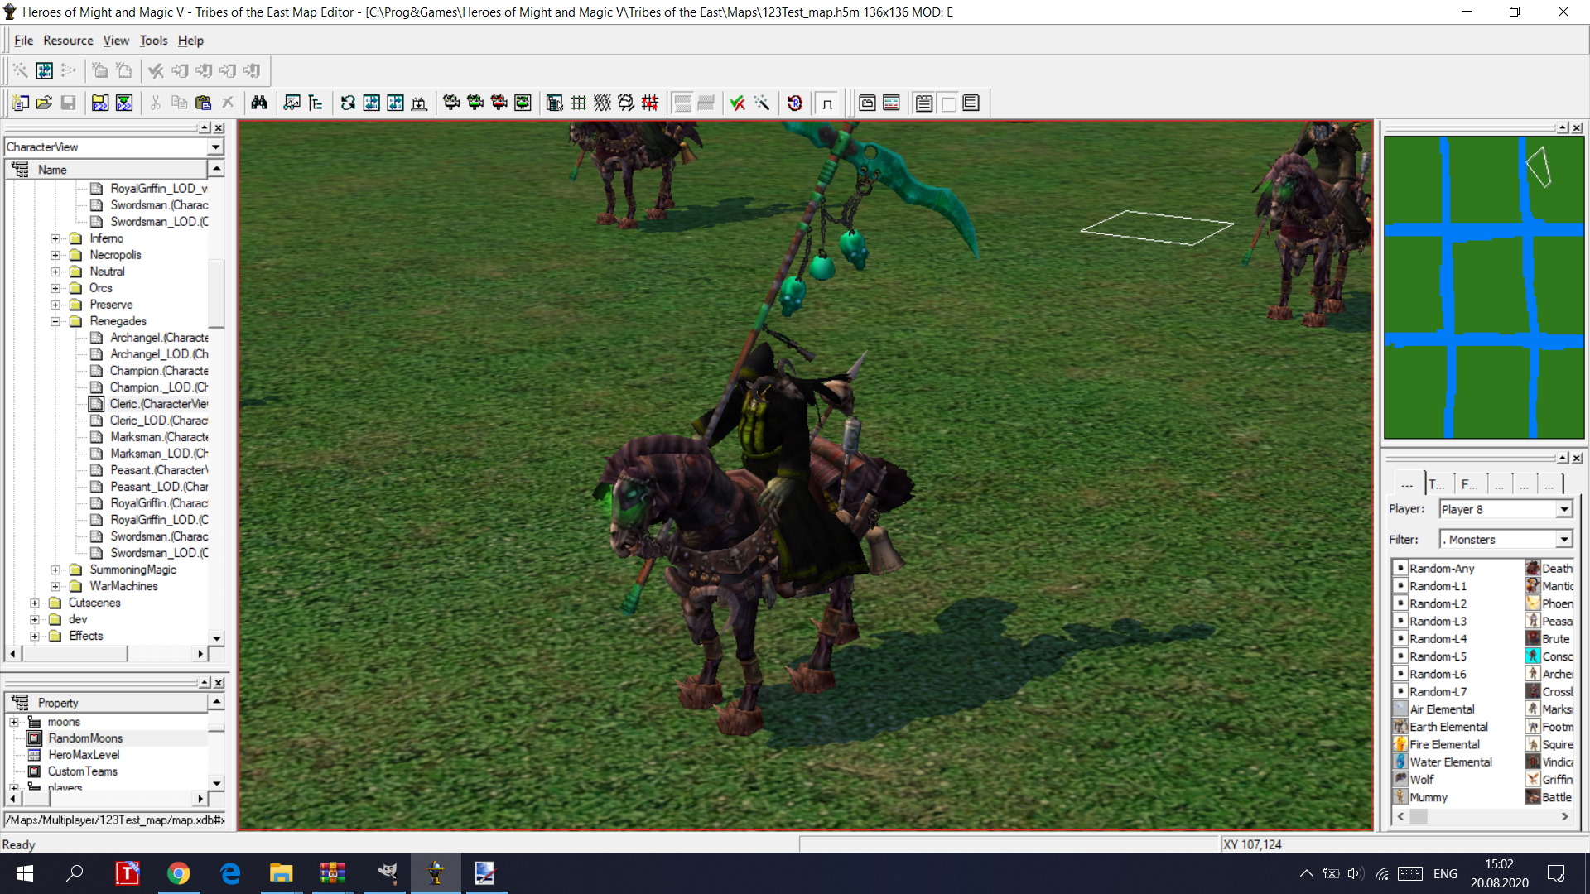This screenshot has width=1590, height=894.
Task: Click the red camera toolbar icon
Action: (499, 103)
